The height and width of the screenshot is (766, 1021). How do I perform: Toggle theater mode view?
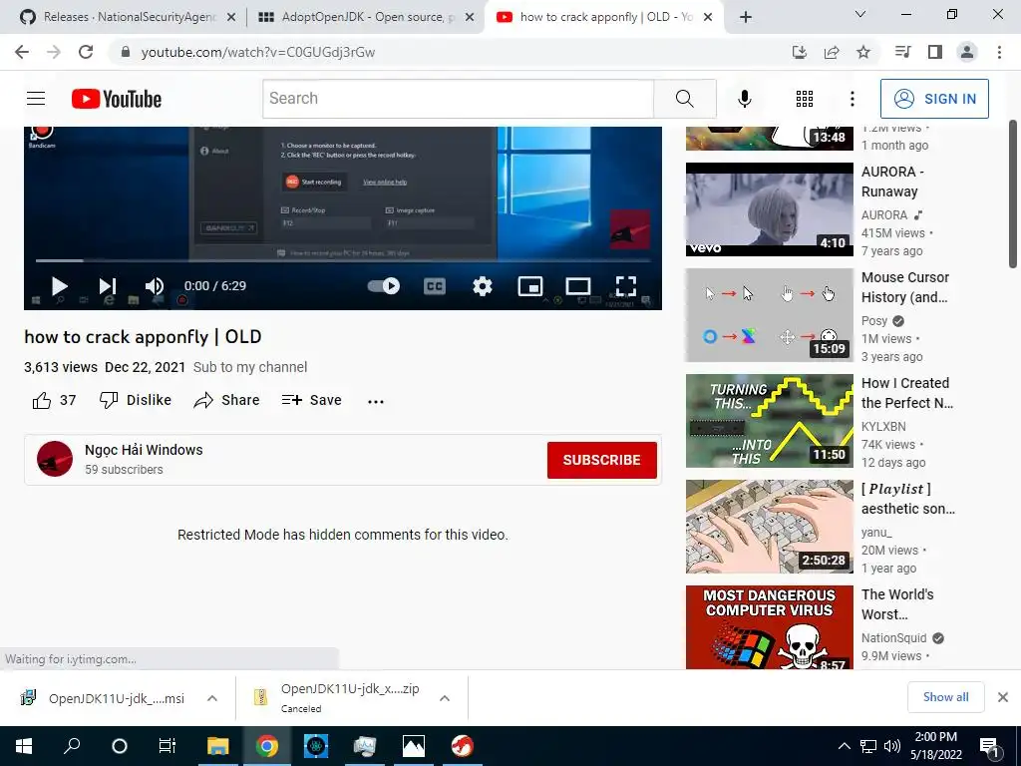point(578,286)
